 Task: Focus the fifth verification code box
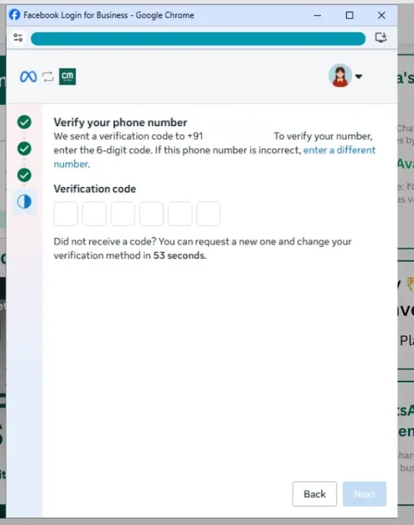tap(180, 213)
